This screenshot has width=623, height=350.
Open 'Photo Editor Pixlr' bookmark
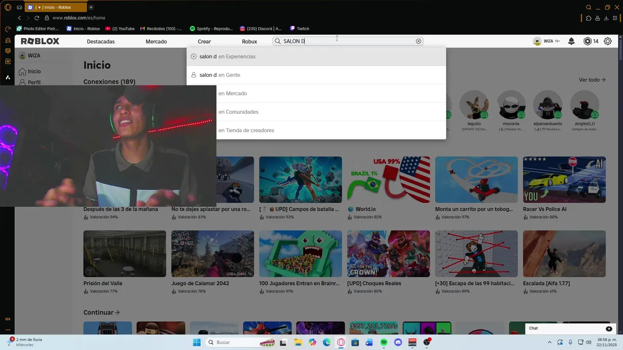[37, 29]
